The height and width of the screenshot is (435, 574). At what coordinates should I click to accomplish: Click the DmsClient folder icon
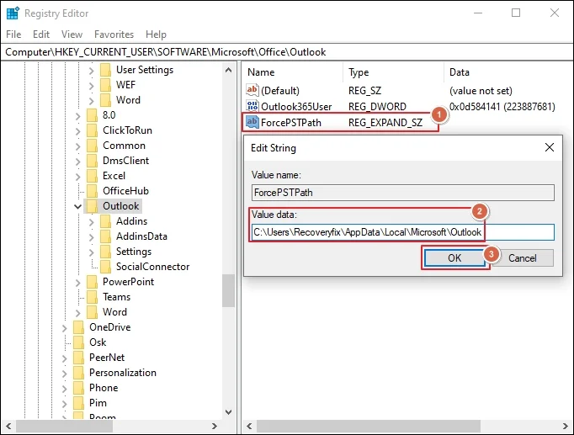tap(93, 161)
